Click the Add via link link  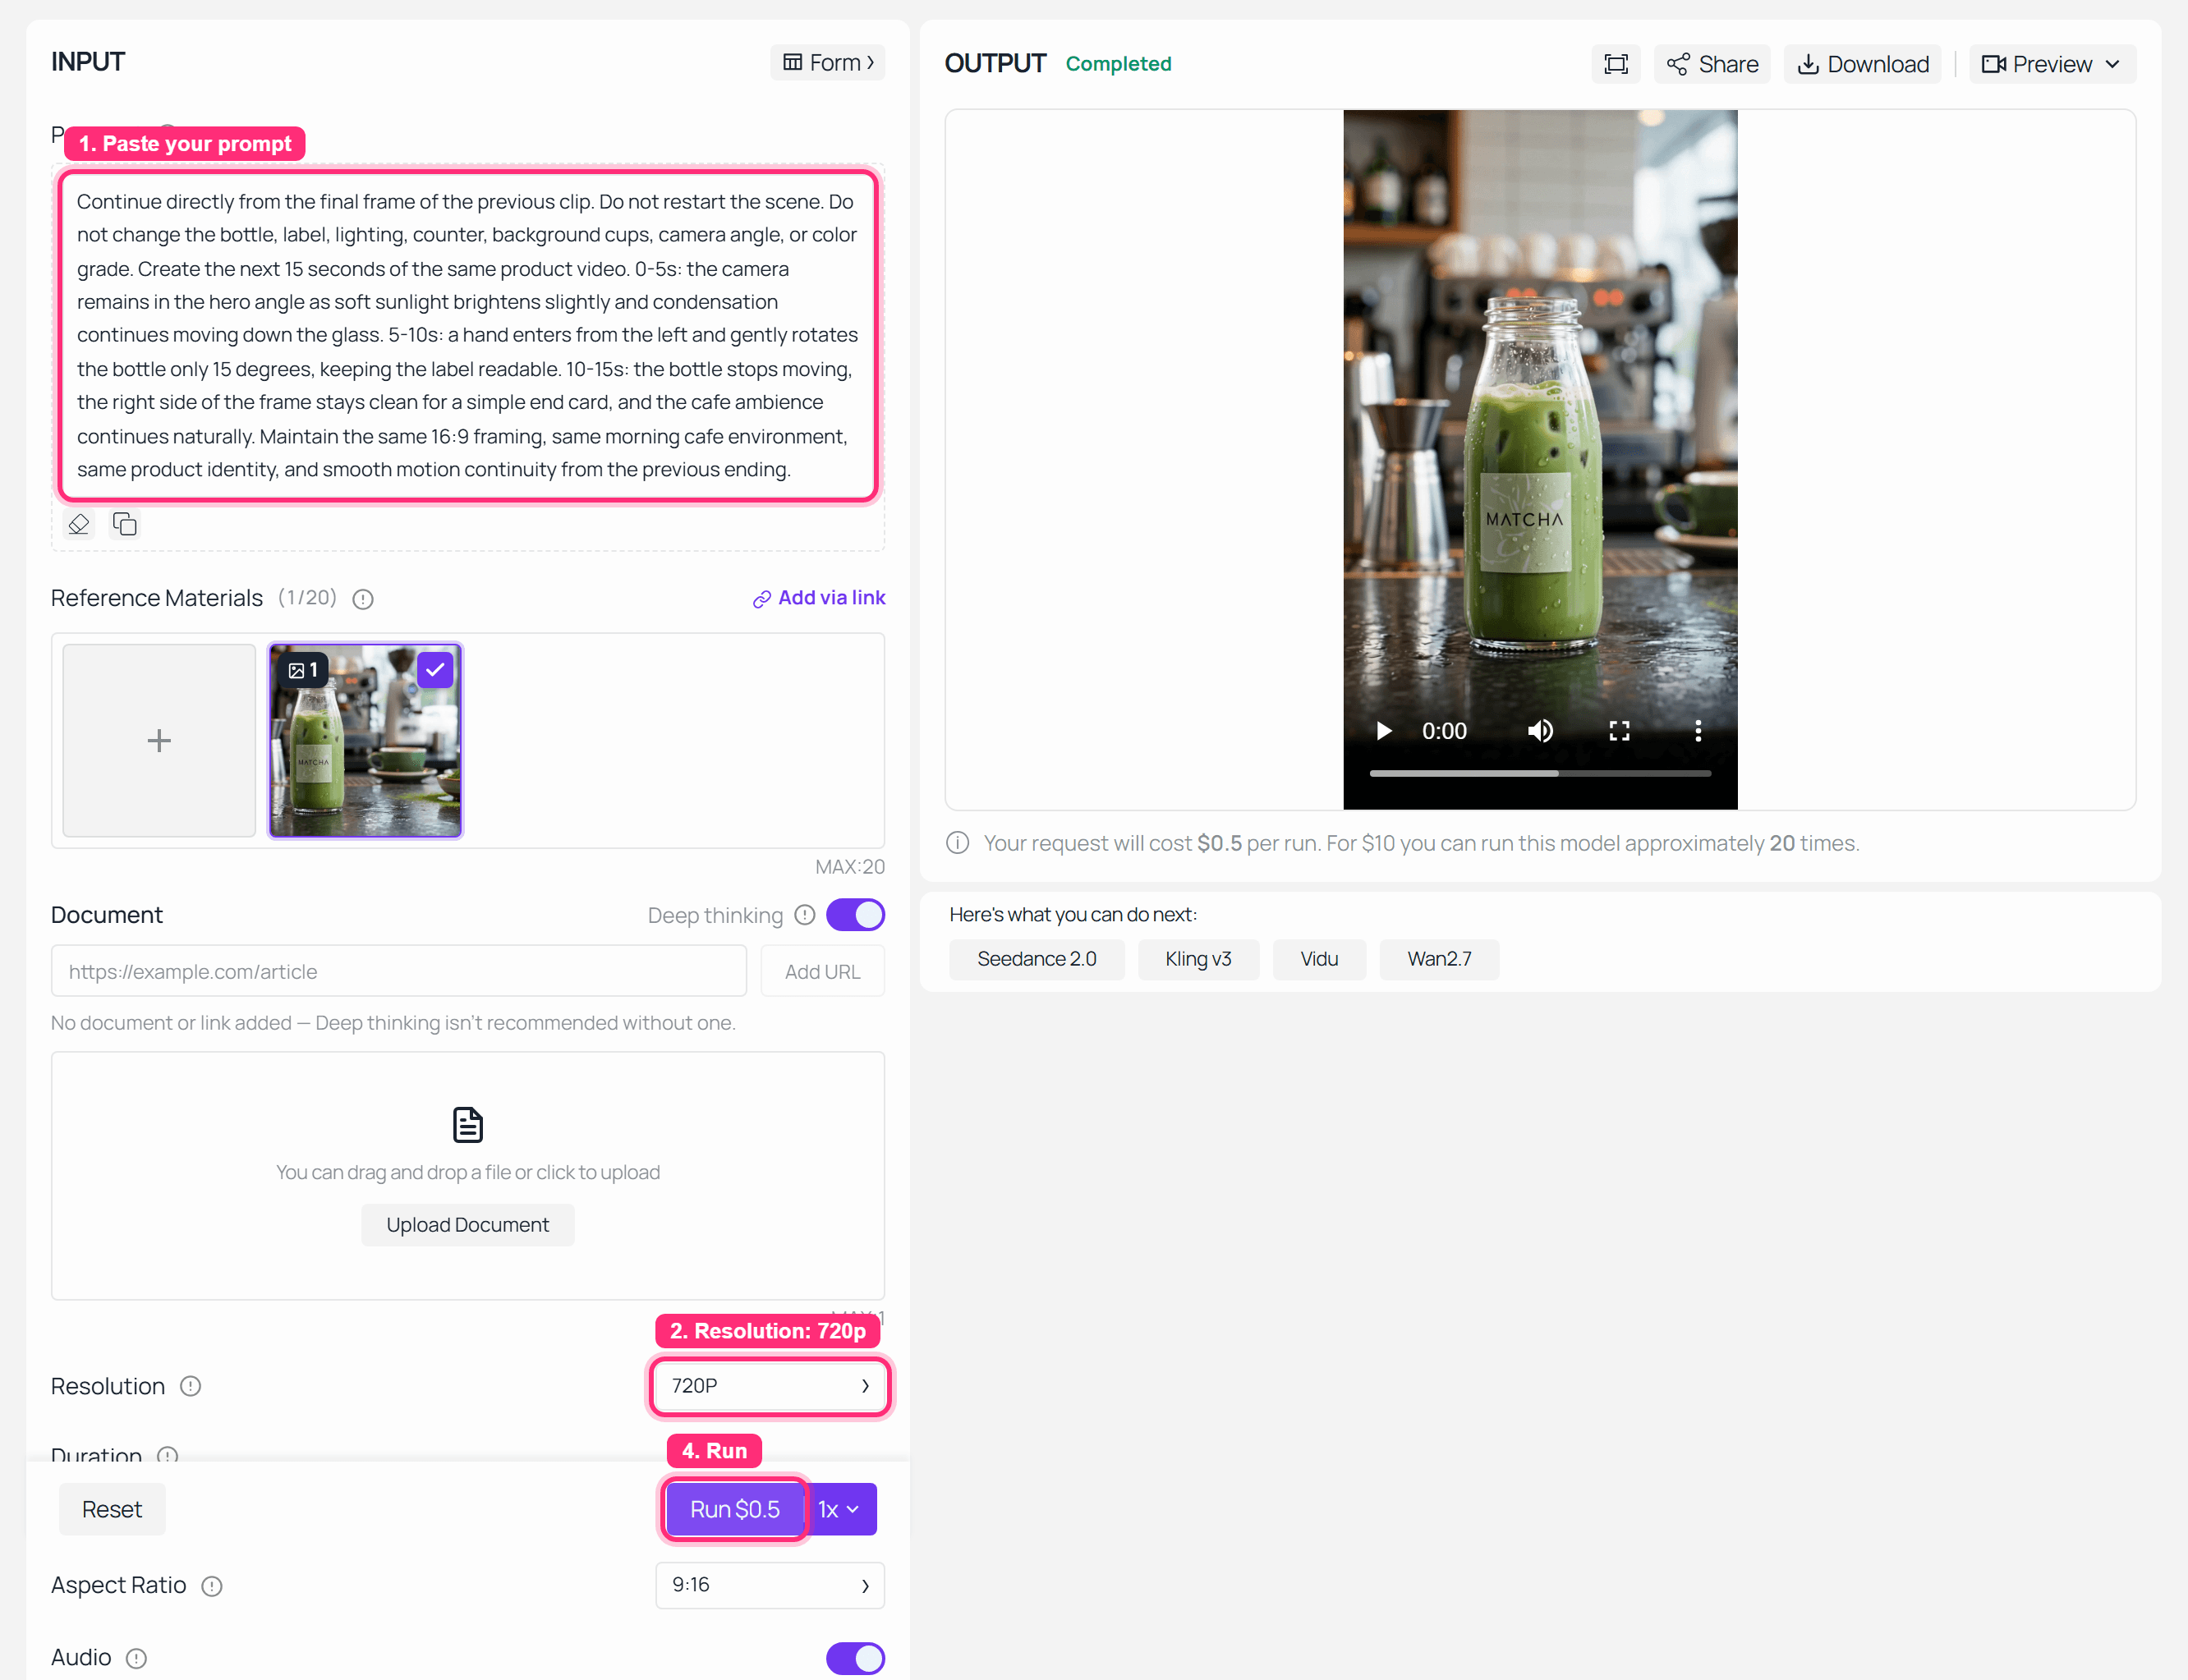pos(819,598)
